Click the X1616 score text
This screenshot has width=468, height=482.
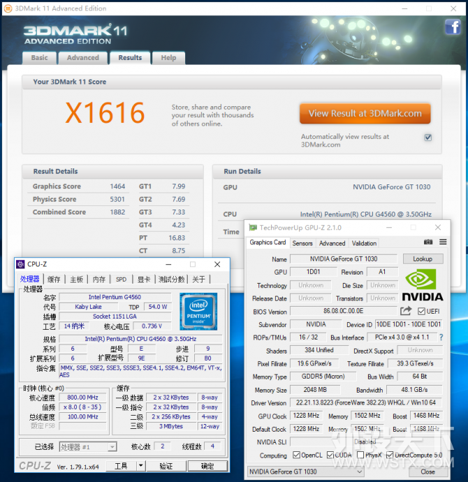(x=105, y=112)
